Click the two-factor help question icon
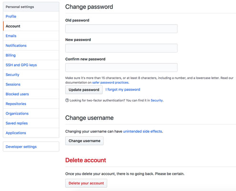The width and height of the screenshot is (236, 191). 67,100
